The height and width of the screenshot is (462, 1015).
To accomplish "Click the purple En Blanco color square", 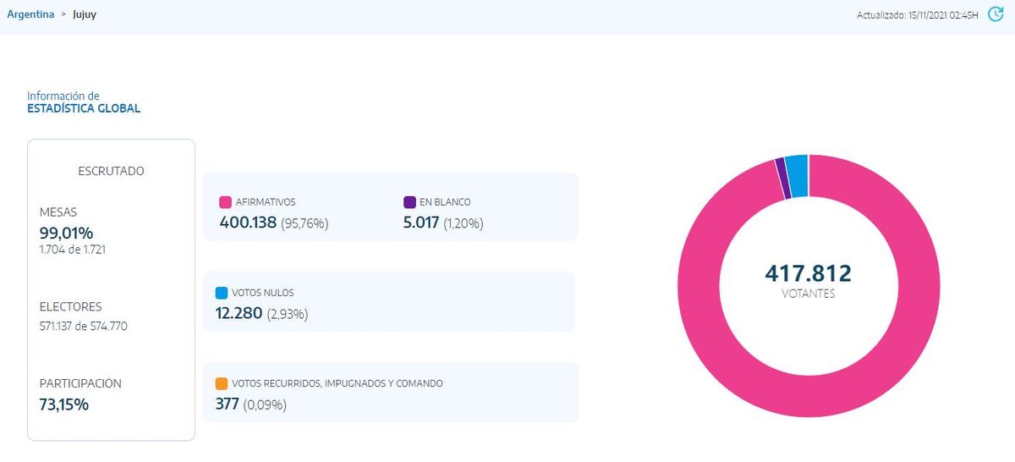I will (x=409, y=202).
